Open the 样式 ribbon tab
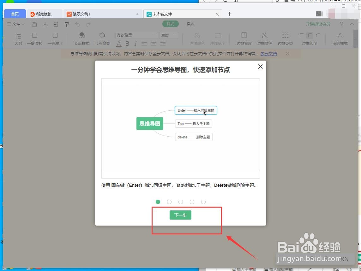The width and height of the screenshot is (361, 271). [171, 24]
